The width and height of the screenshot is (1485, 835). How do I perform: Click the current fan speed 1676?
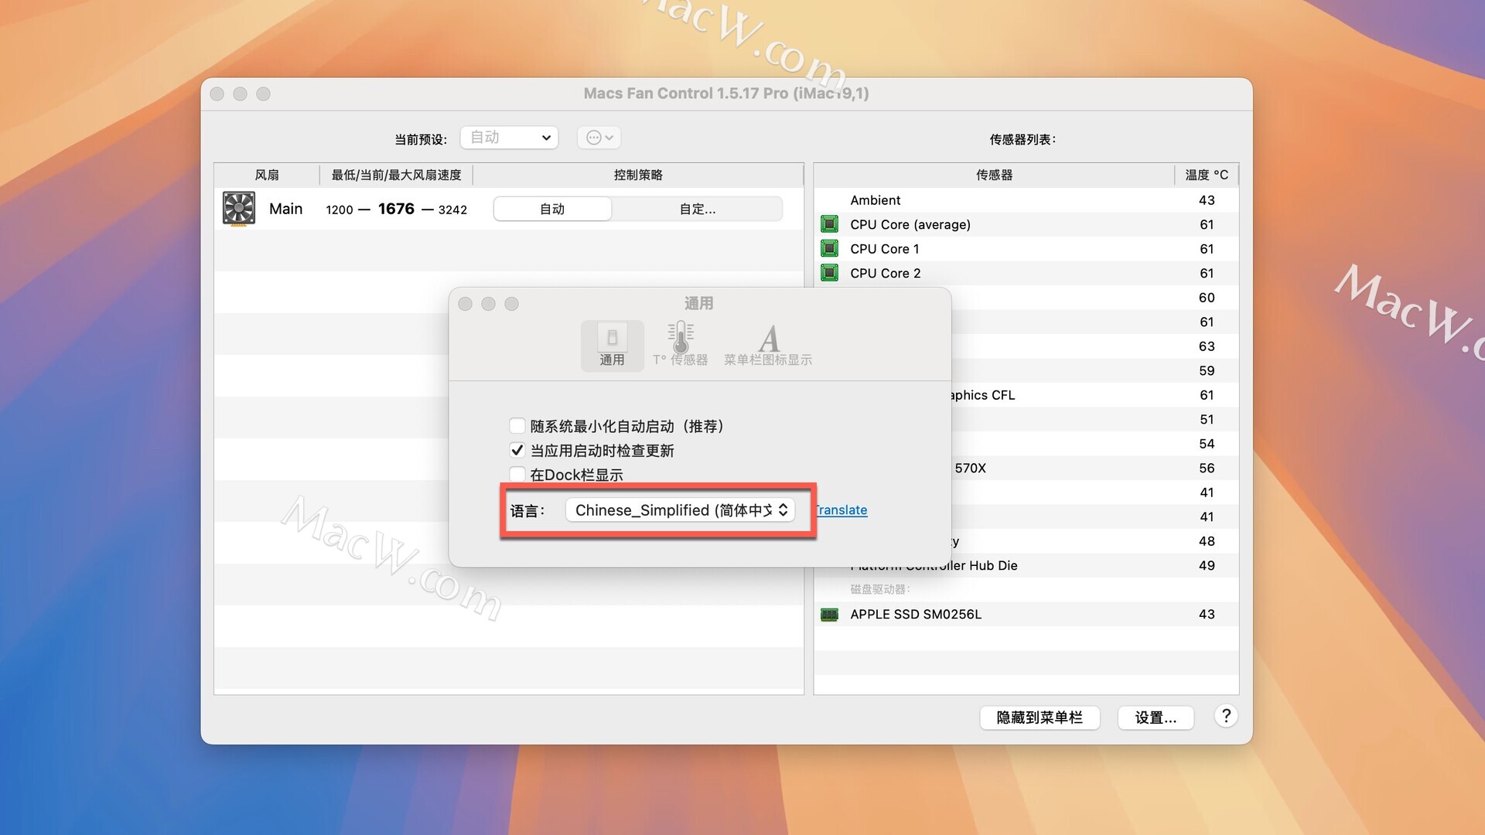(x=396, y=209)
